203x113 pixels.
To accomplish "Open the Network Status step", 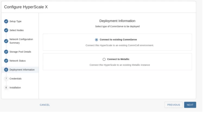I will pyautogui.click(x=17, y=61).
